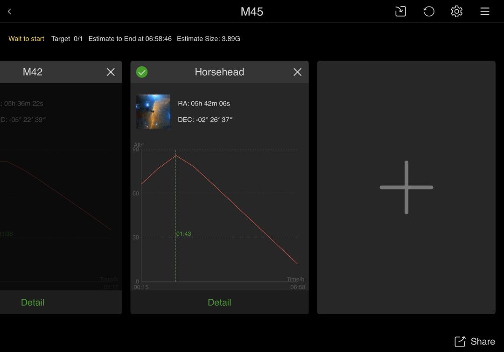This screenshot has height=352, width=504.
Task: Click 'Estimate to End at 06:58:46' text
Action: click(130, 39)
